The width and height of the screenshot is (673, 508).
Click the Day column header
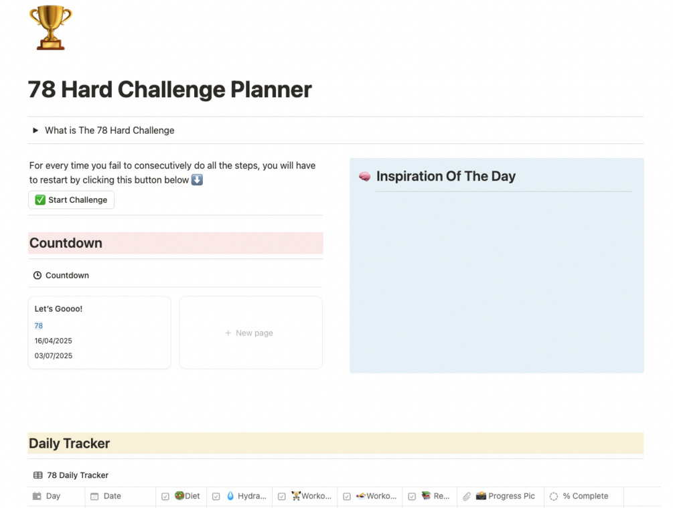(53, 496)
